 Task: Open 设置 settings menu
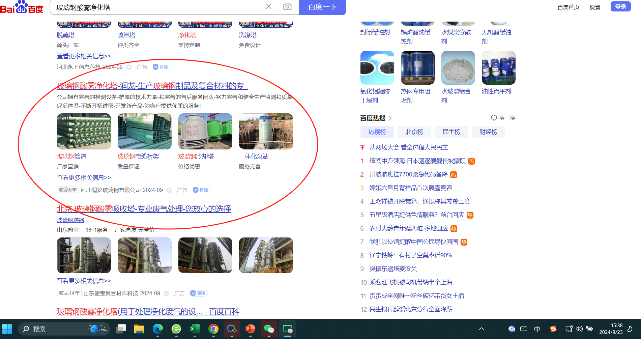click(x=595, y=7)
